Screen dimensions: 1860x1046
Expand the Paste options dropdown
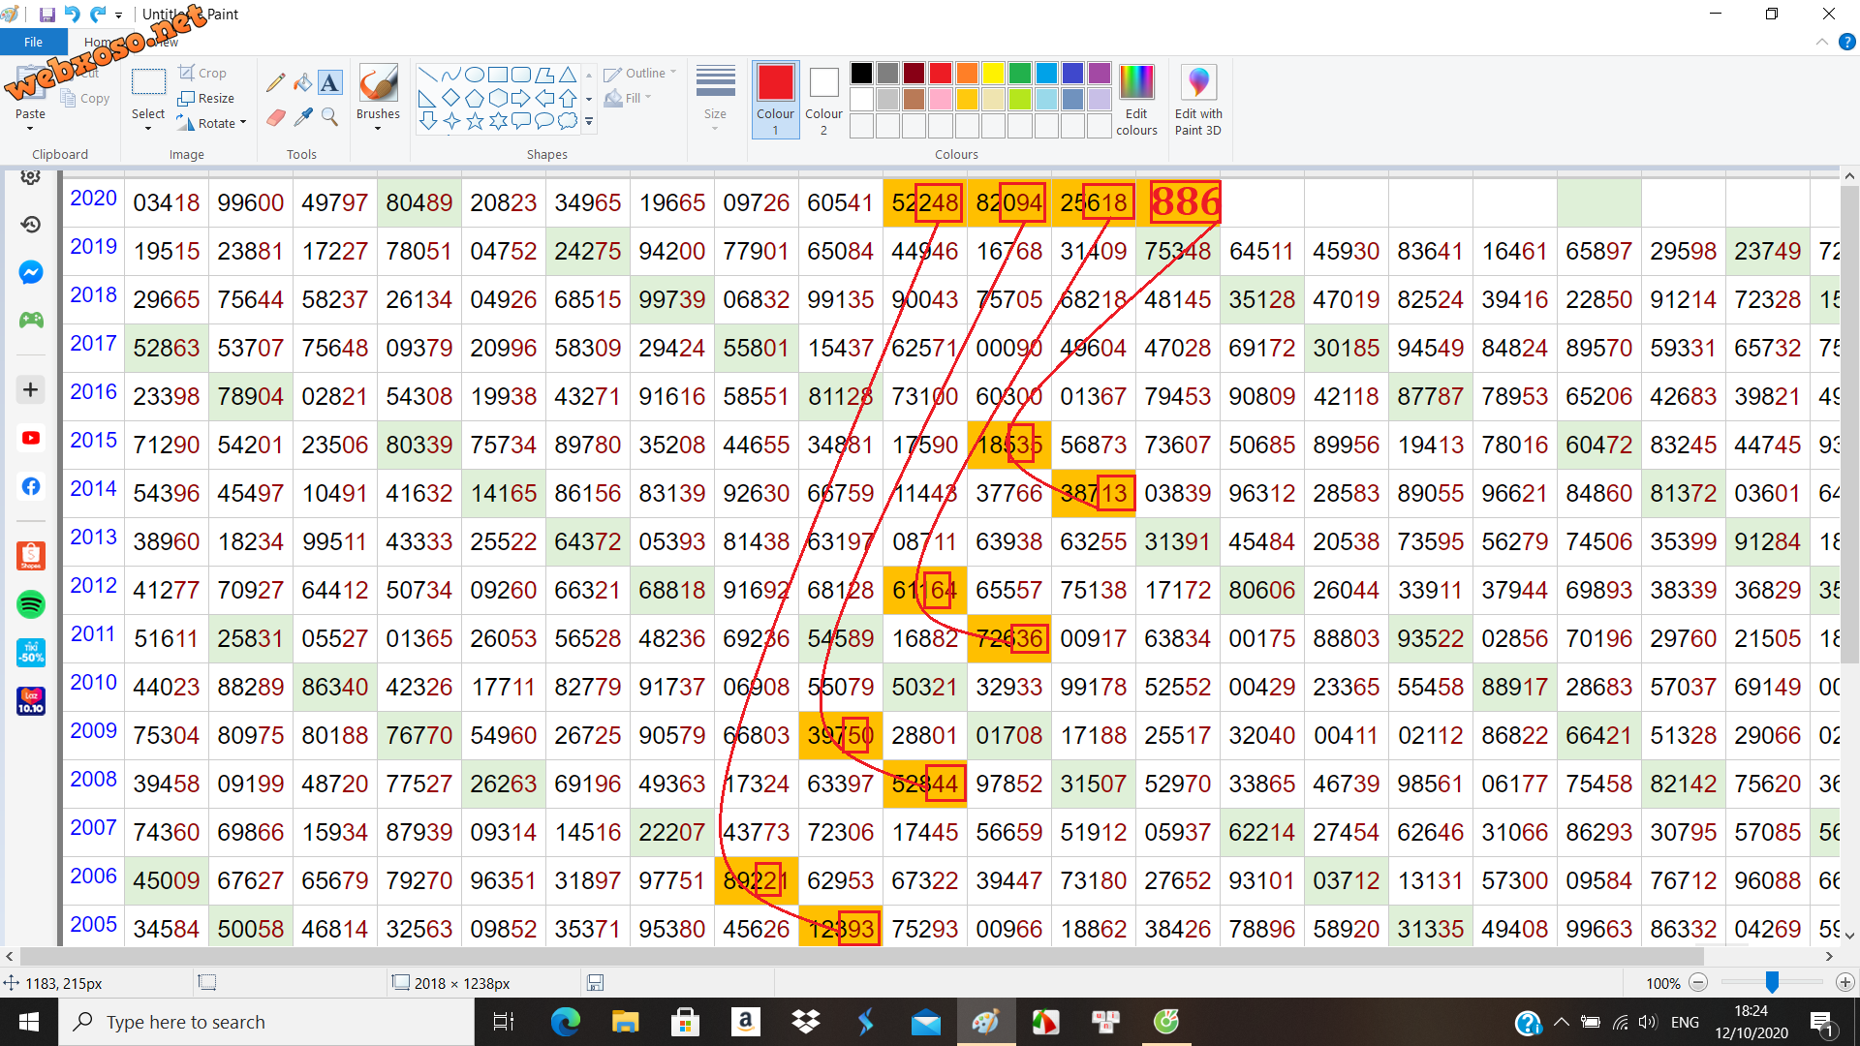(x=30, y=128)
